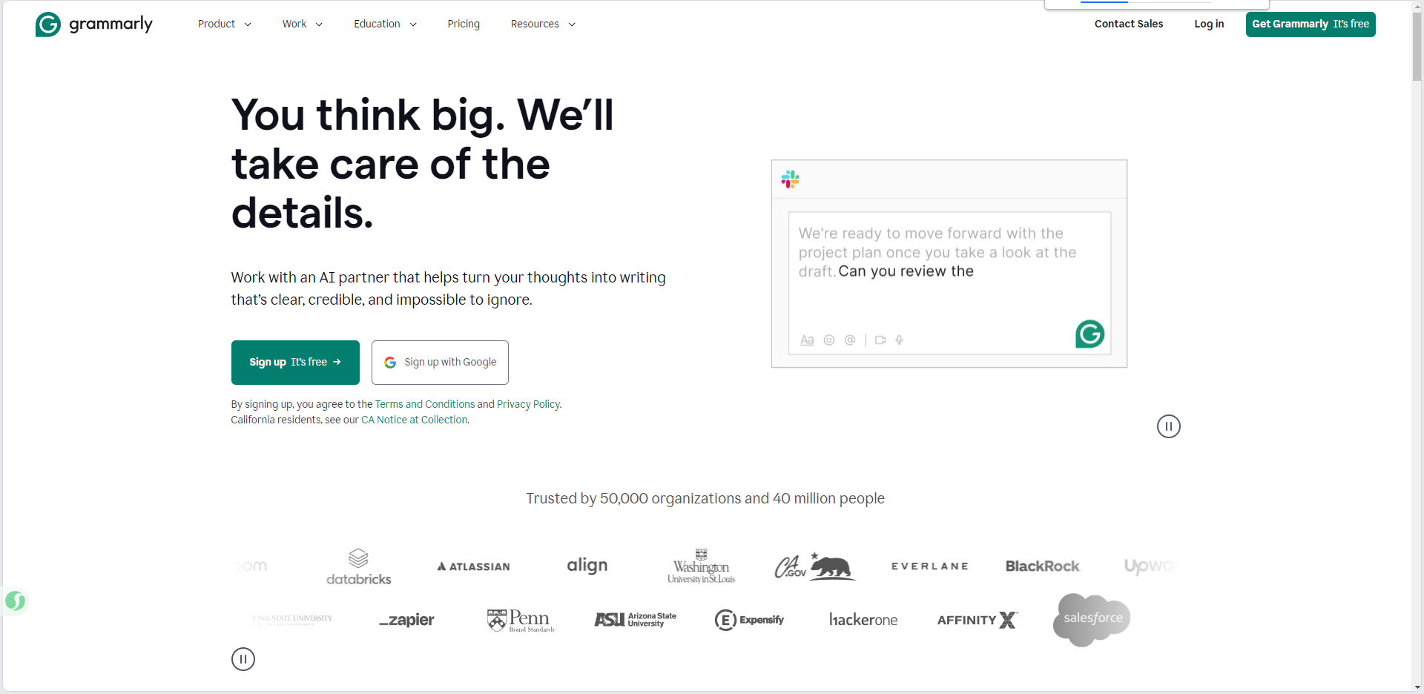The image size is (1424, 694).
Task: Click the Aa text formatting icon
Action: pos(807,340)
